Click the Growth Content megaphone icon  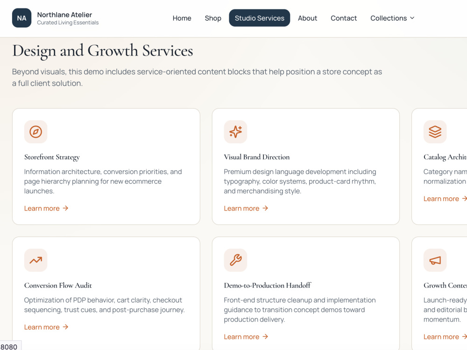click(435, 260)
